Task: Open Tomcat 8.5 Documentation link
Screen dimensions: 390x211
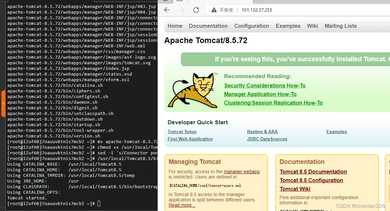Action: (x=313, y=172)
